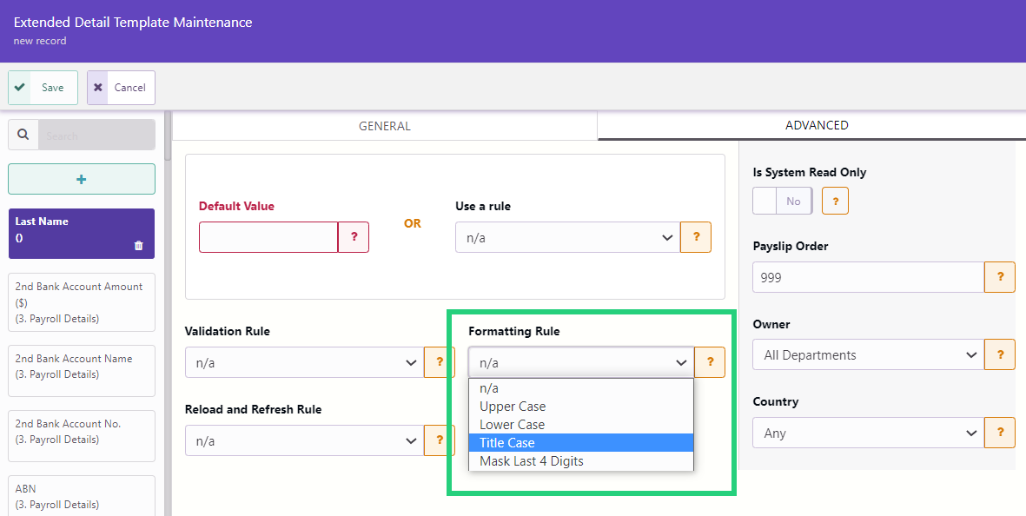Open the Owner All Departments dropdown
This screenshot has width=1026, height=516.
tap(867, 355)
